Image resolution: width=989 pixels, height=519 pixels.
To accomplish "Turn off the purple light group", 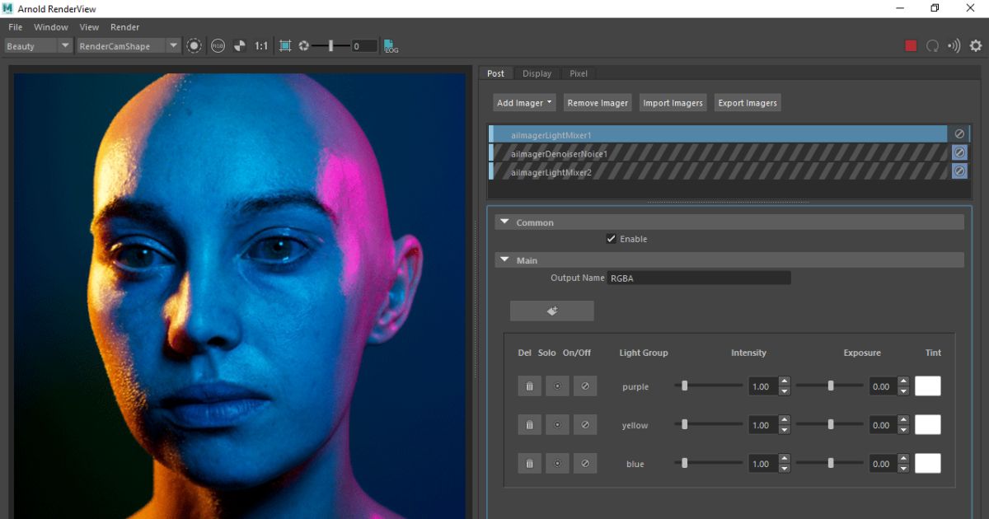I will (x=585, y=386).
